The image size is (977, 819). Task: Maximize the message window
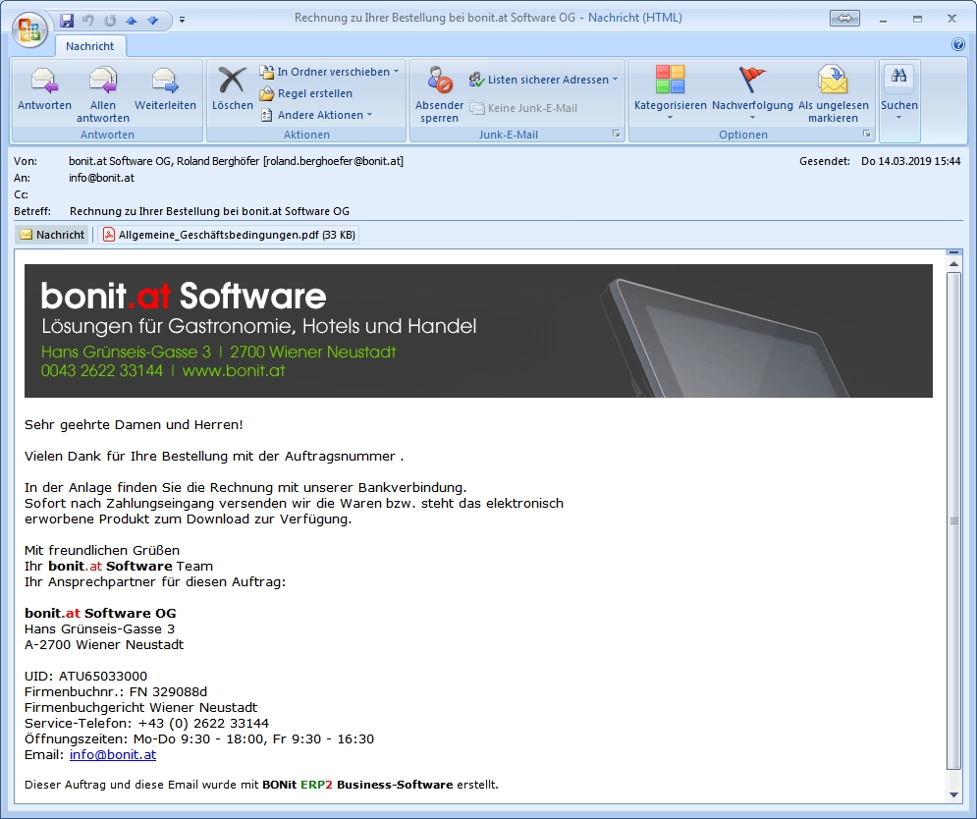[x=917, y=20]
